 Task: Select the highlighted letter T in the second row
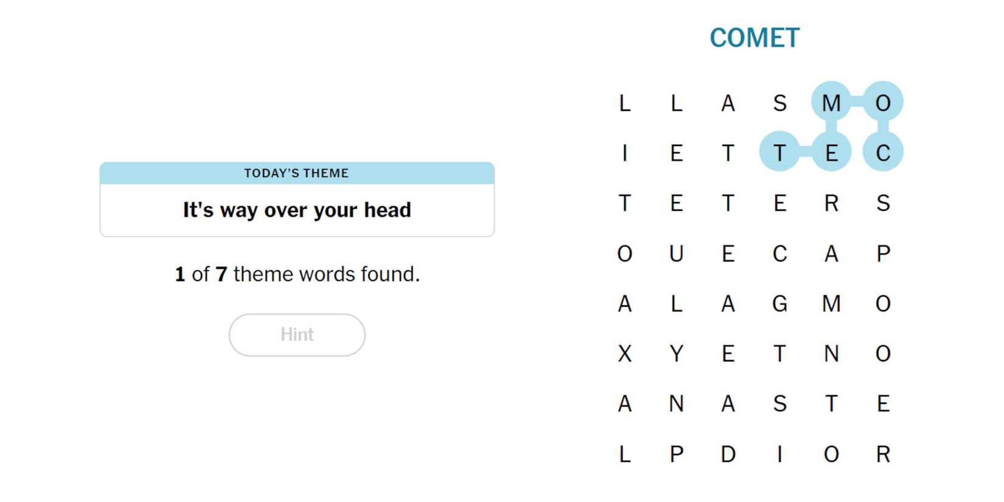point(779,154)
